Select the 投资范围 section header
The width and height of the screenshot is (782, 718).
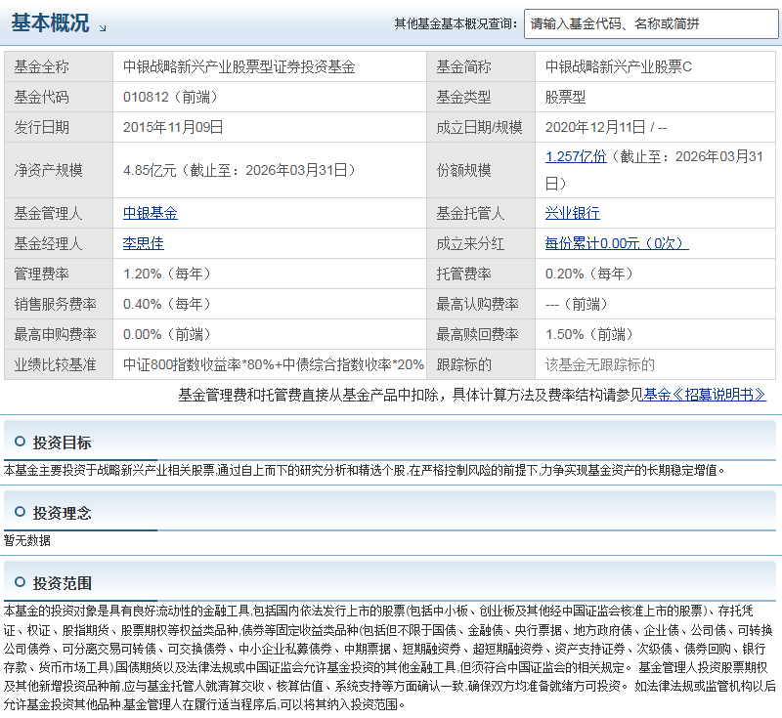[x=63, y=583]
